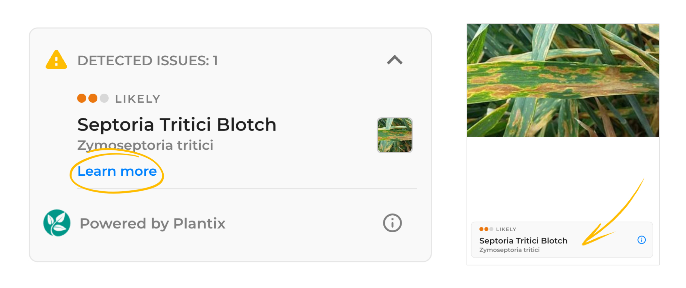Click the gray third likelihood dot in panel
686x288 pixels.
click(x=104, y=98)
